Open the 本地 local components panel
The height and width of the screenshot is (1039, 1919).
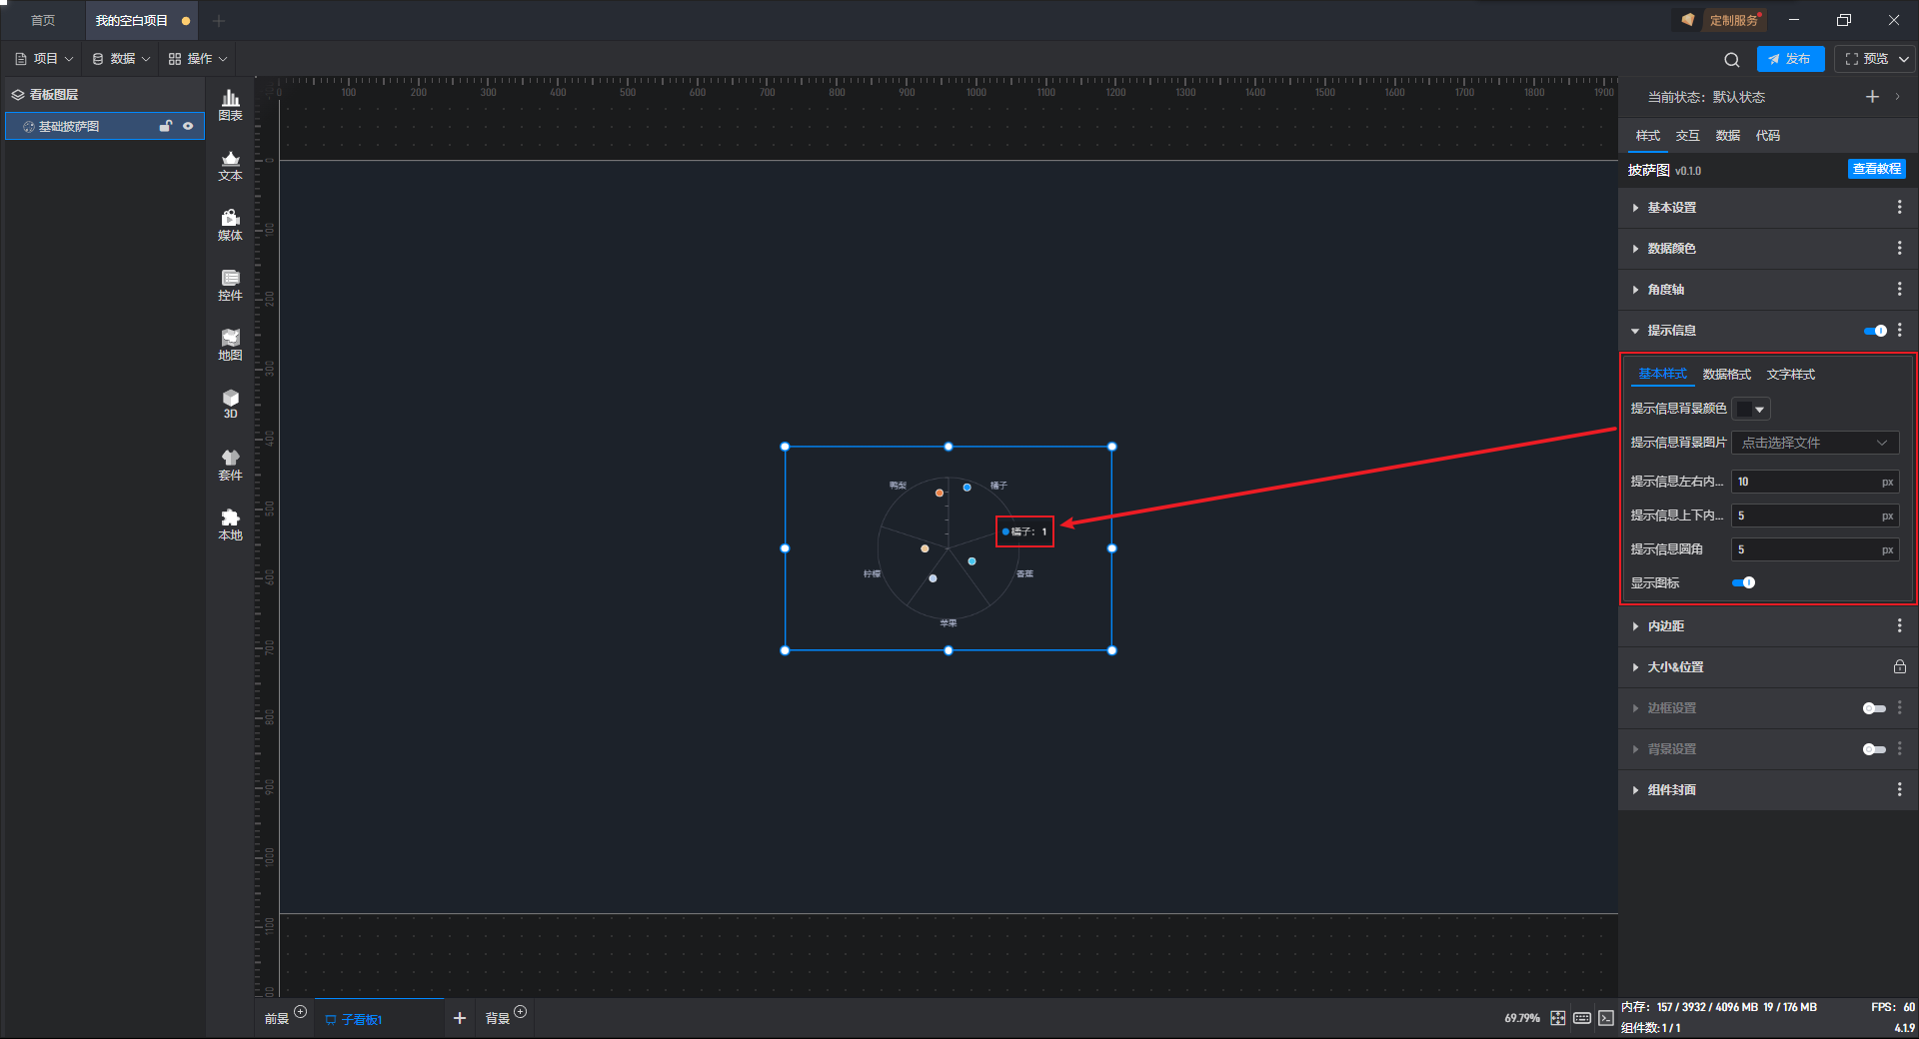(x=230, y=524)
